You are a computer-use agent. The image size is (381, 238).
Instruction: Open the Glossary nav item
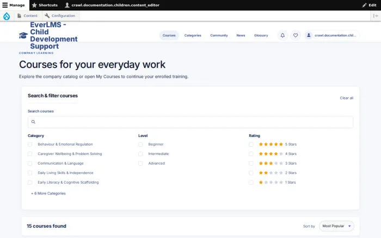point(261,35)
